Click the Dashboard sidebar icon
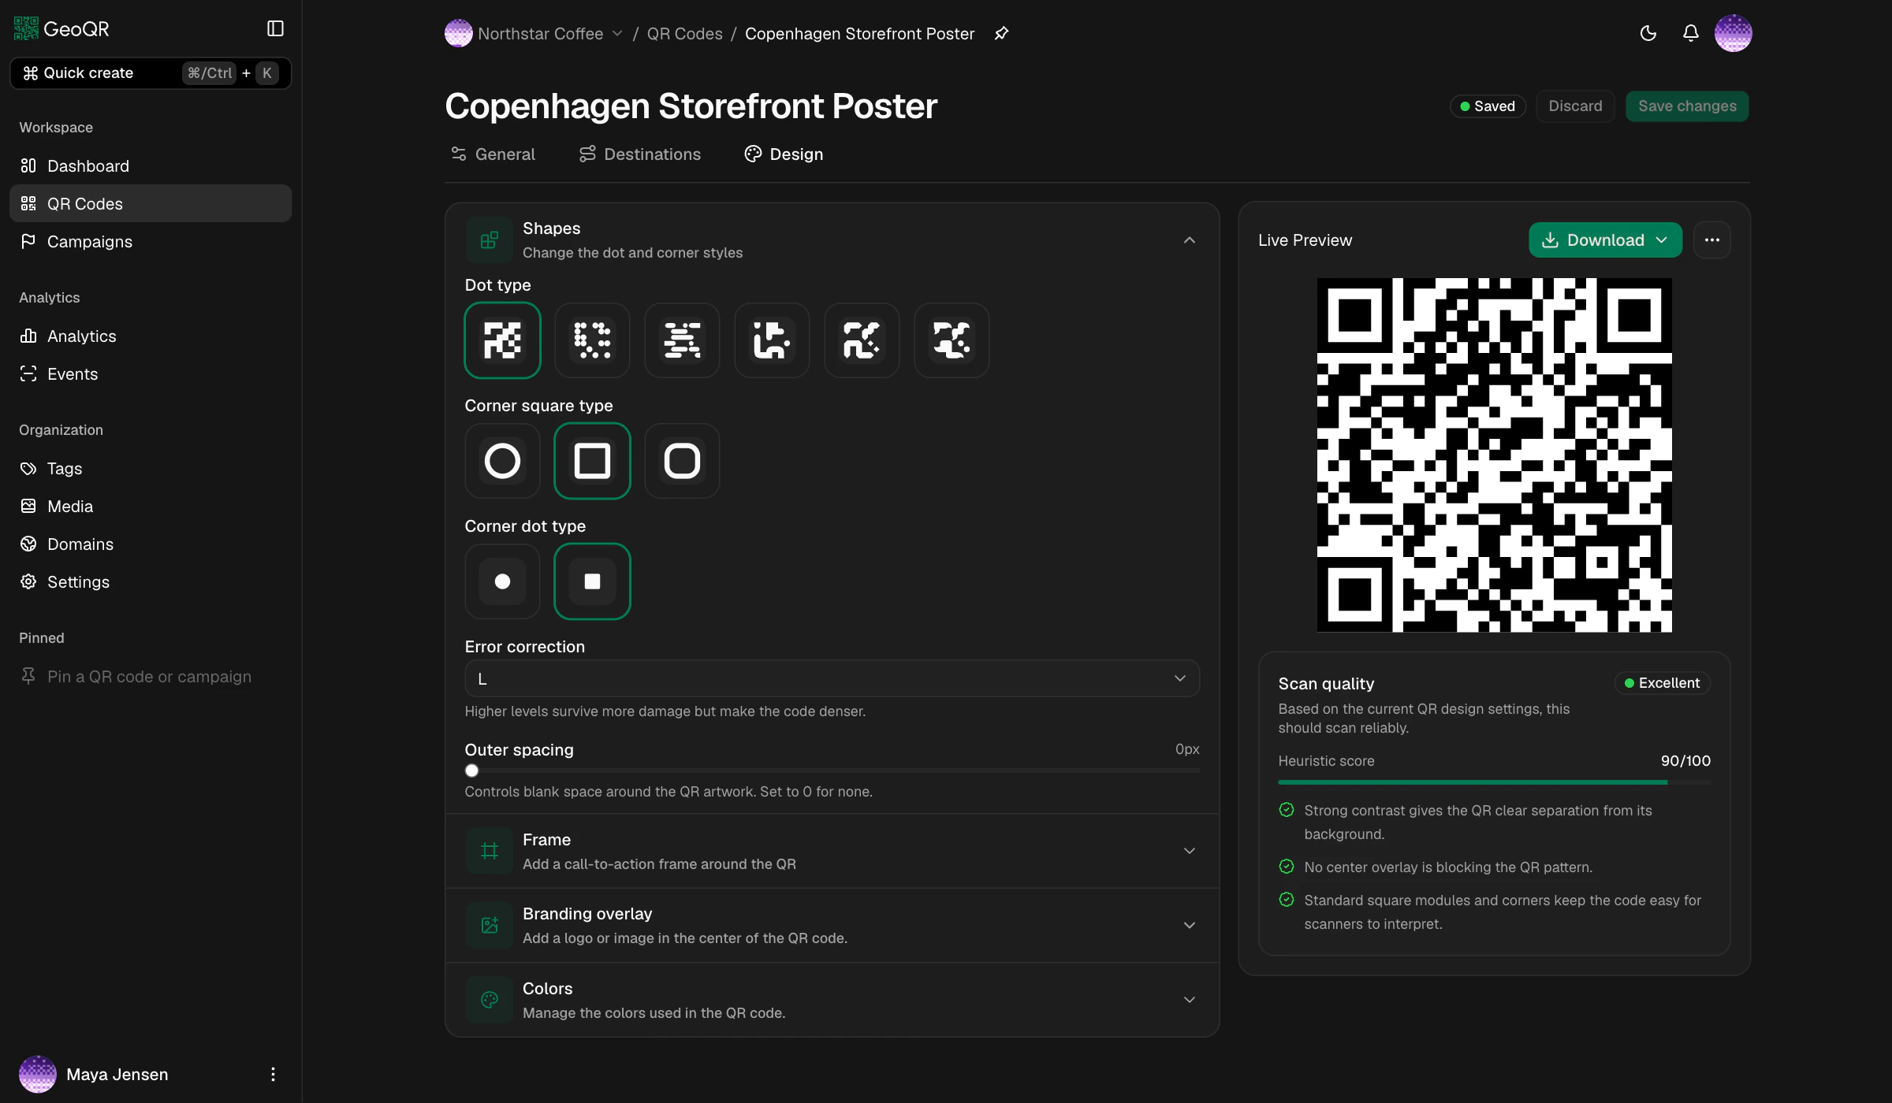This screenshot has height=1103, width=1892. (28, 165)
